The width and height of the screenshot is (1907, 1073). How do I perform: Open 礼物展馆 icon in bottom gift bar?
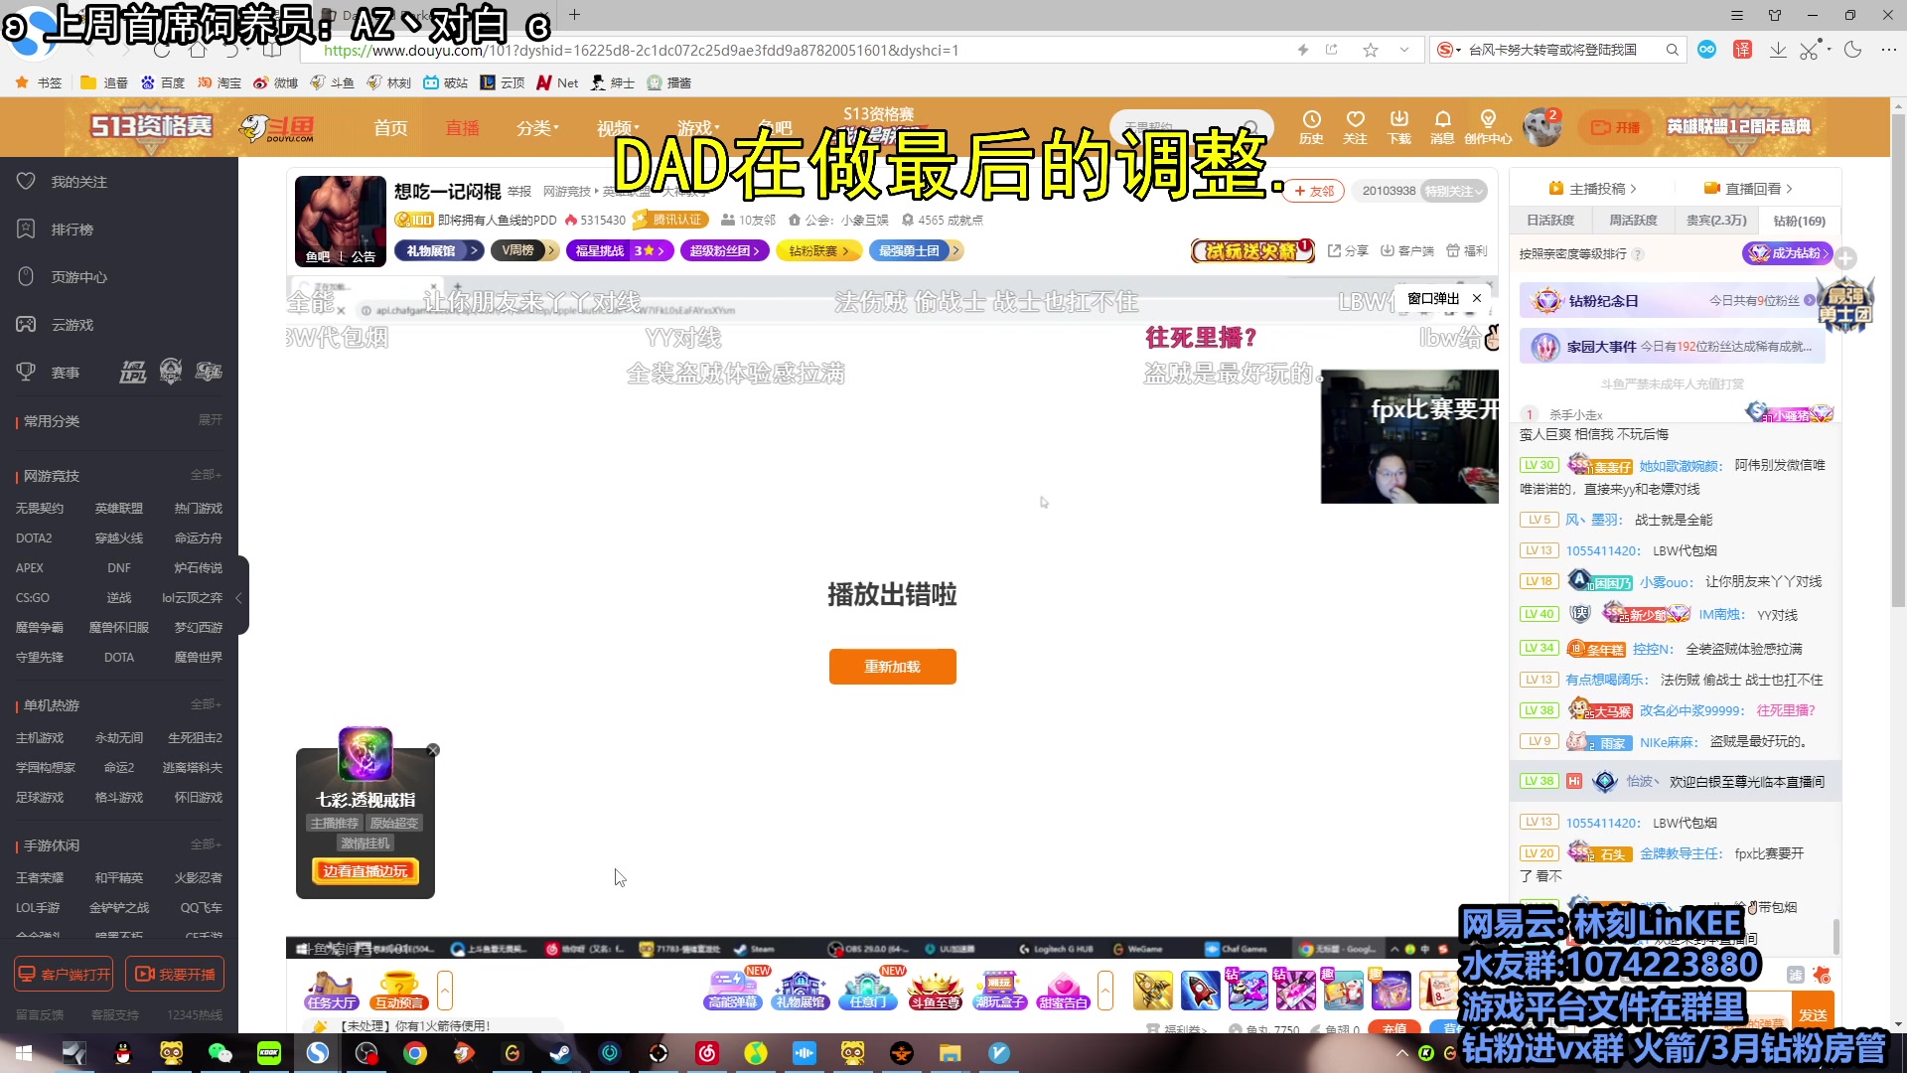coord(801,990)
